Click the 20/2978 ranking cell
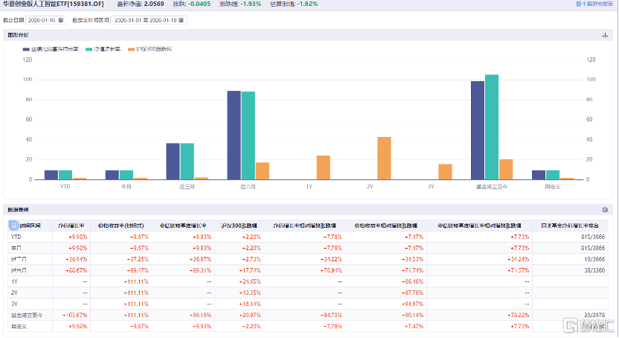 click(x=594, y=315)
